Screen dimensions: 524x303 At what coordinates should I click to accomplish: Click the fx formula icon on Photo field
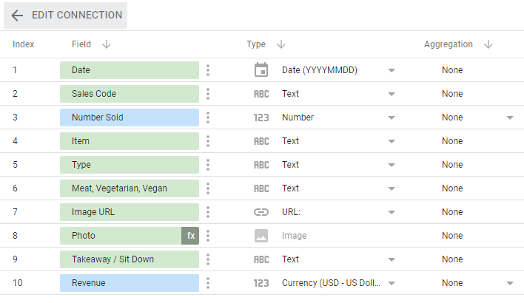(190, 236)
